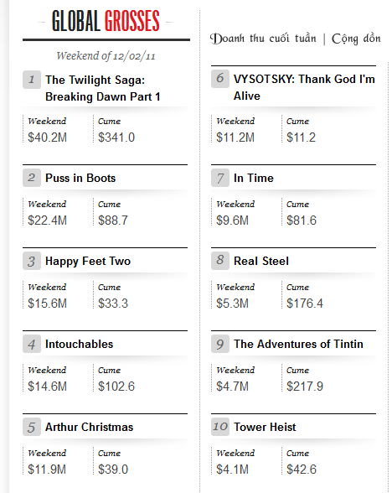Open the Real Steel title link
392x493 pixels.
tap(261, 261)
